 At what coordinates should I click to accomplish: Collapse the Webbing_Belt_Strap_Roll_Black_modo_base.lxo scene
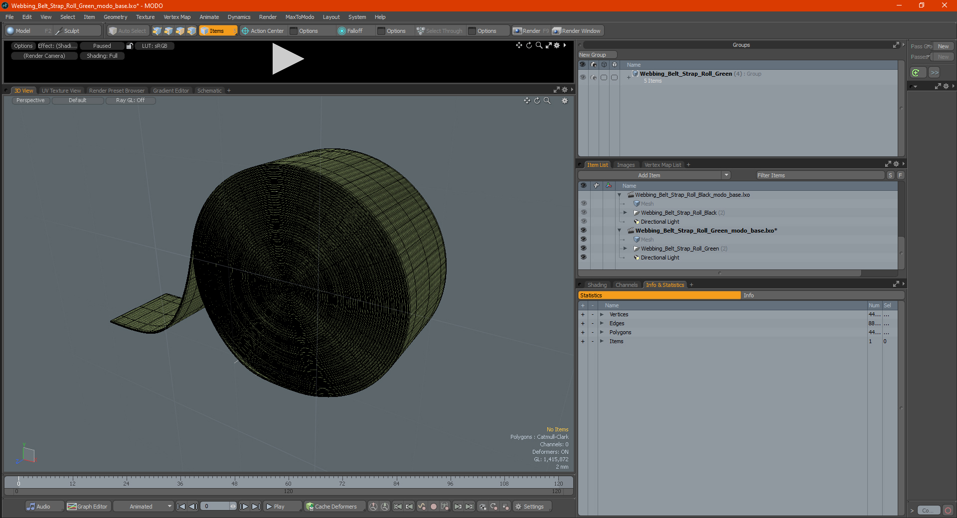[619, 195]
